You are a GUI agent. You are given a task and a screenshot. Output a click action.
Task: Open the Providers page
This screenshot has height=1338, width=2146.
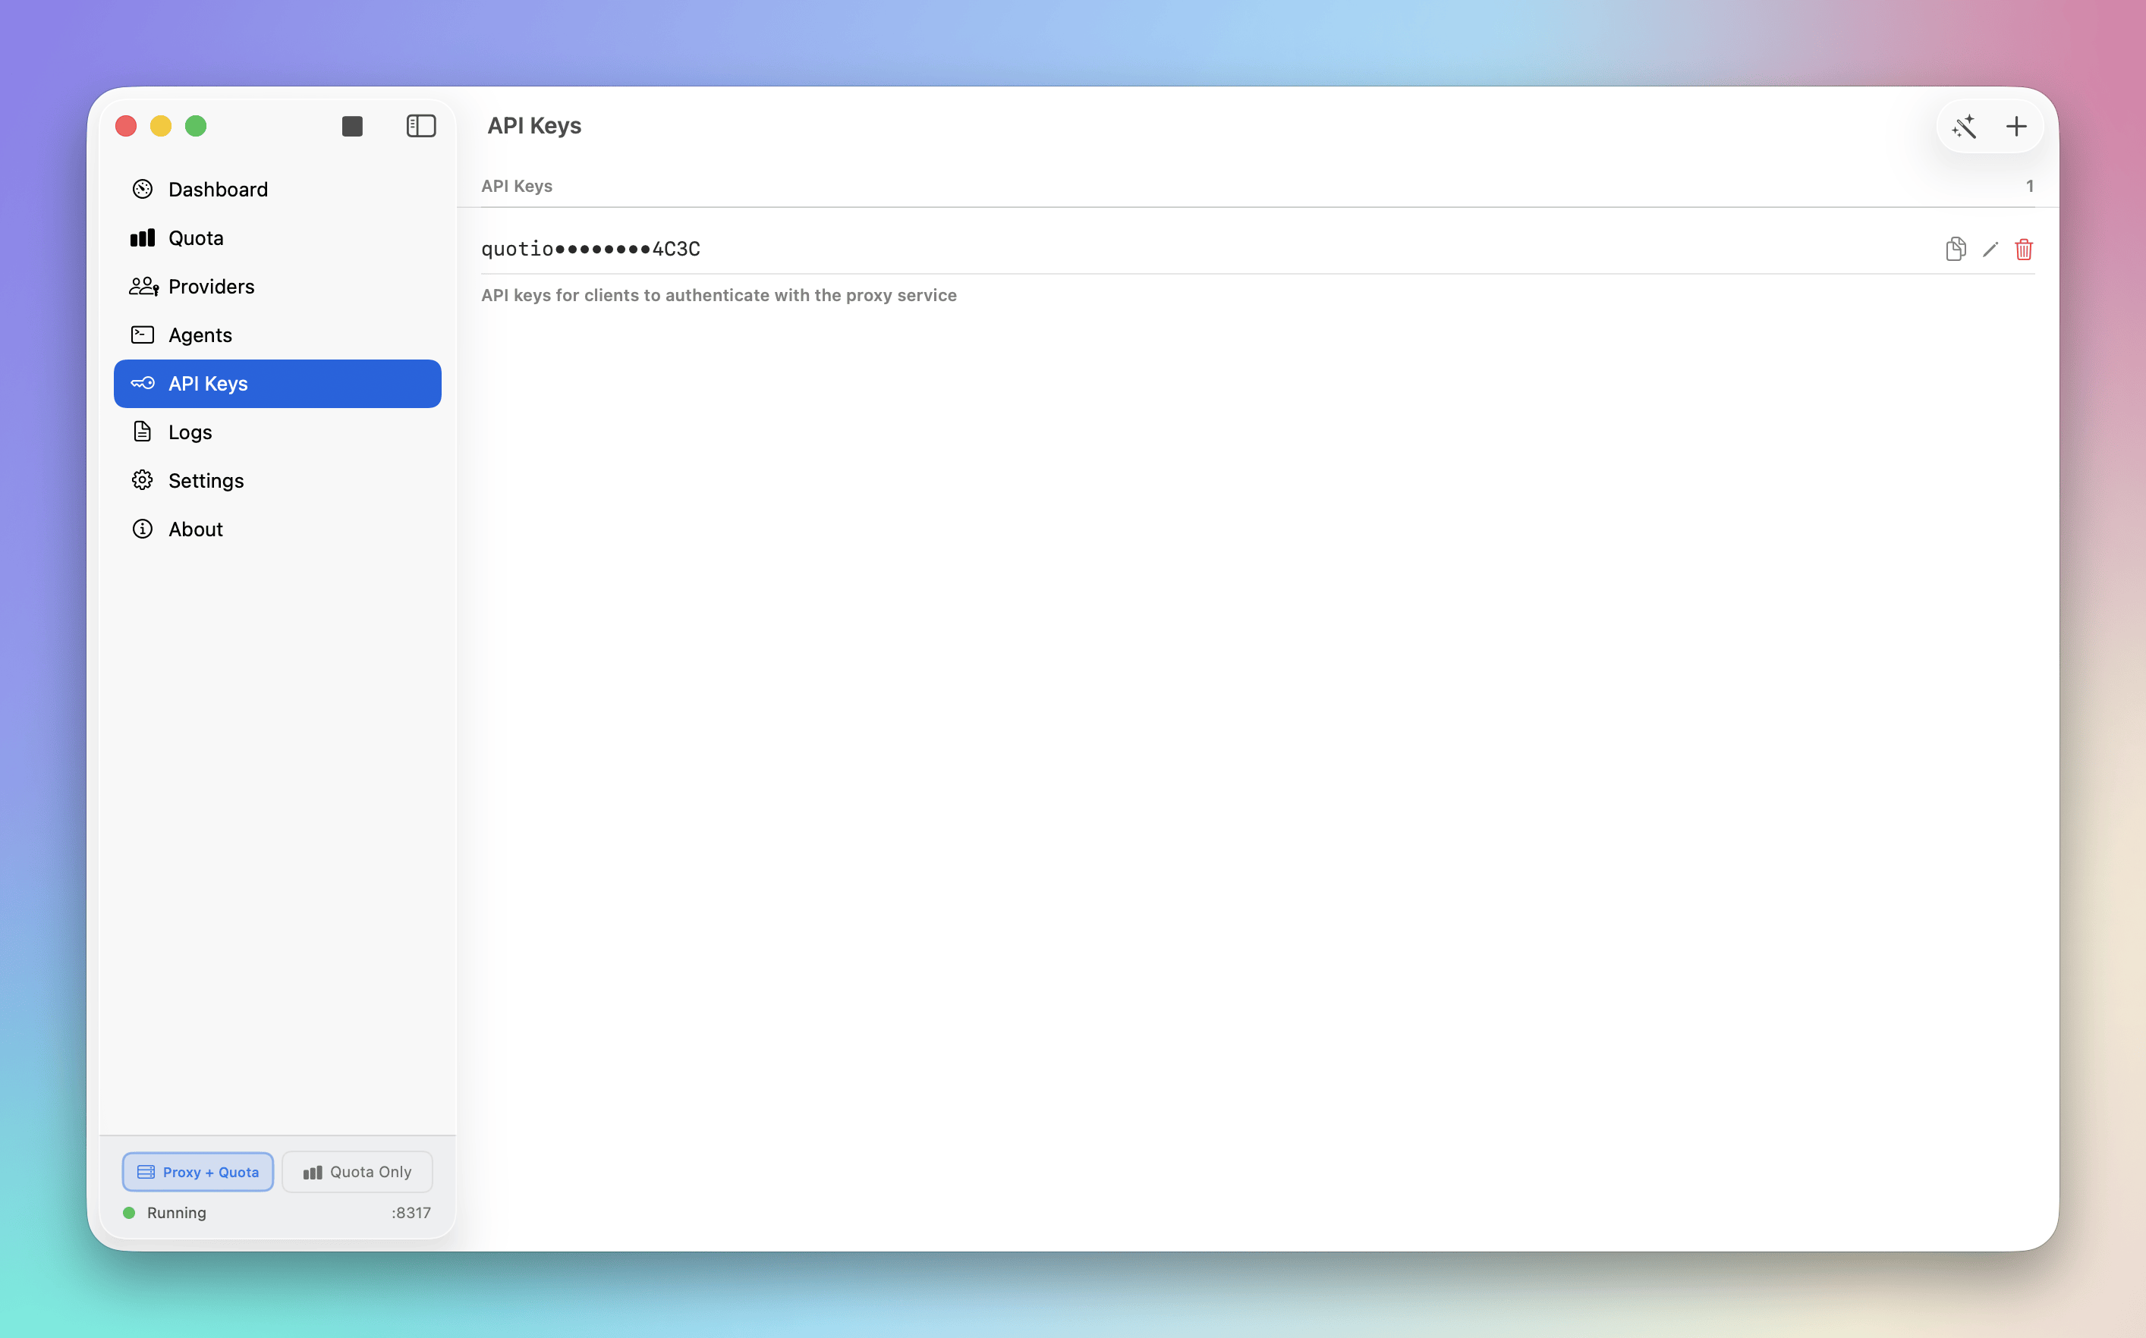pyautogui.click(x=211, y=287)
